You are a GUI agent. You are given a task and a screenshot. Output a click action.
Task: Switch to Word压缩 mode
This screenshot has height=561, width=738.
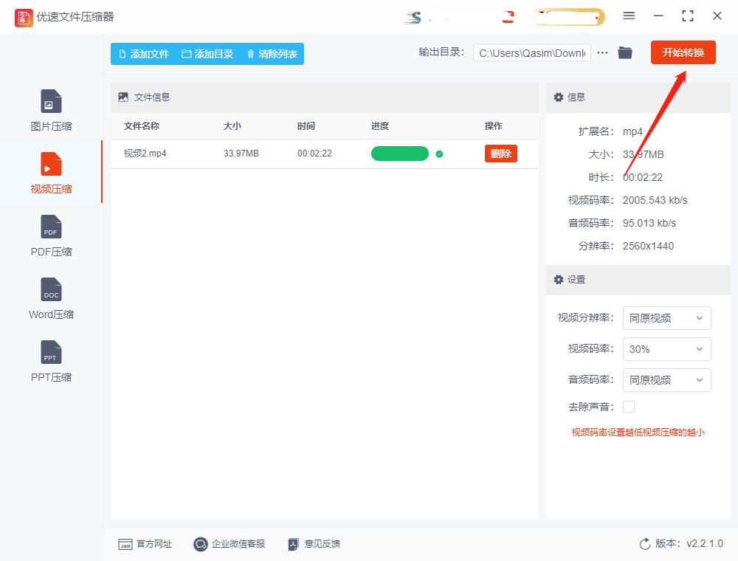pos(50,297)
